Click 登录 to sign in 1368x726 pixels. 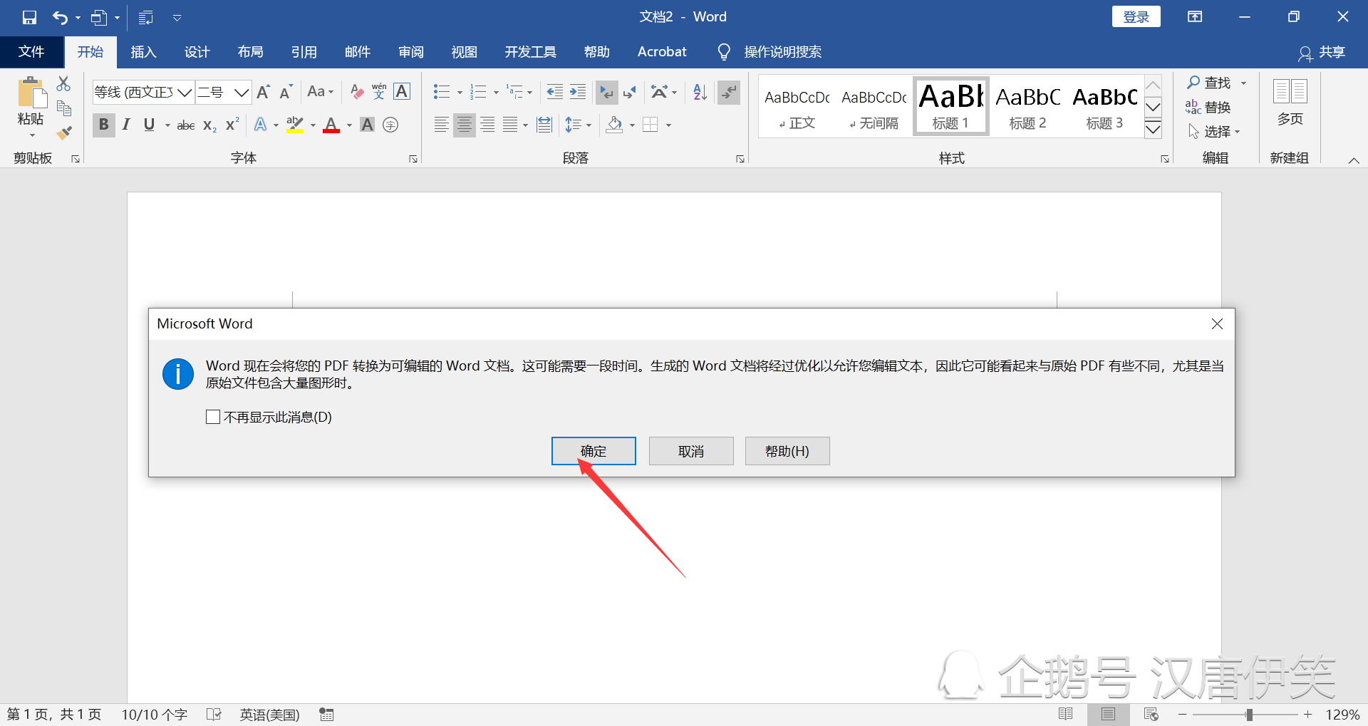click(x=1135, y=16)
